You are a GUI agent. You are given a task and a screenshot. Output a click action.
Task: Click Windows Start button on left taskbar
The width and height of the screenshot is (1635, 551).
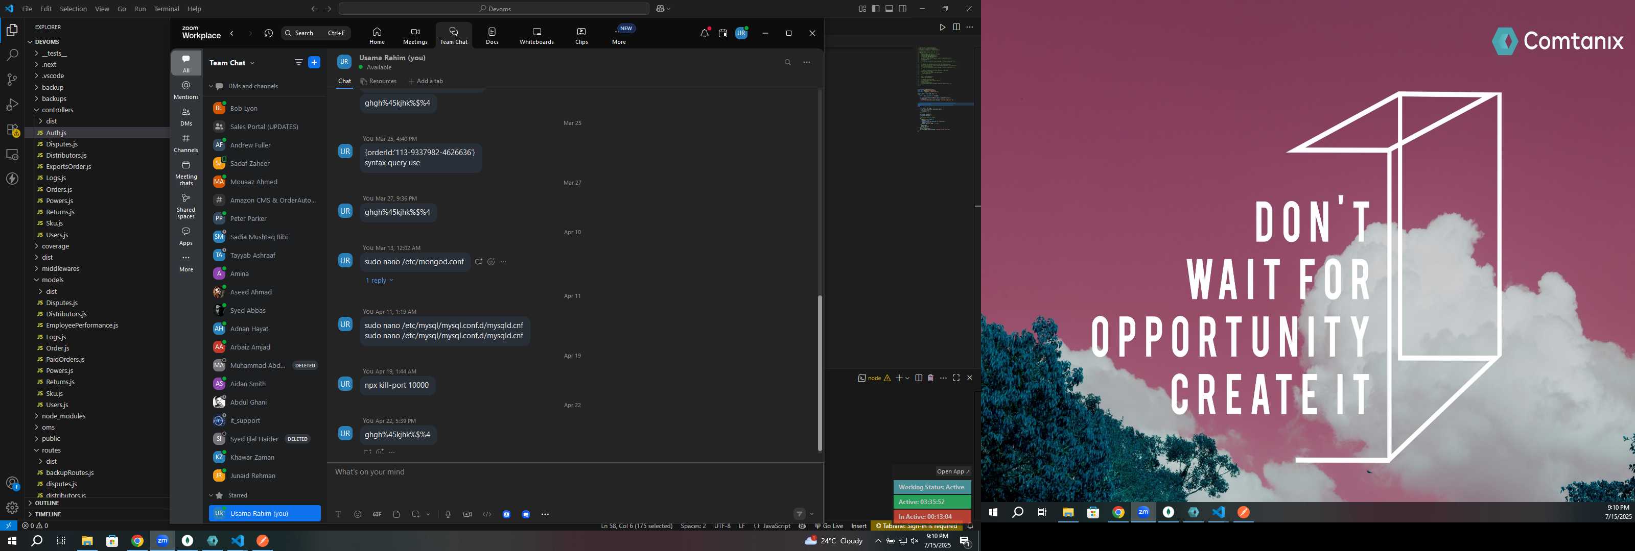click(11, 541)
